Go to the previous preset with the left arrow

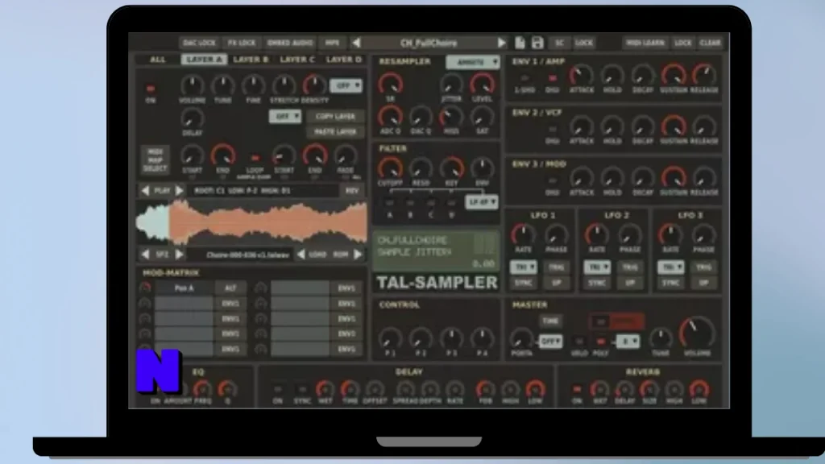tap(356, 43)
